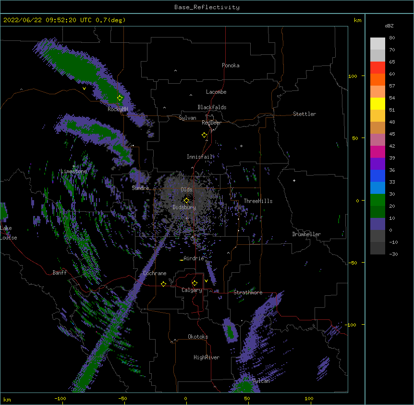Image resolution: width=414 pixels, height=405 pixels.
Task: Click the yellow diamond marker below Cochrane
Action: [163, 284]
